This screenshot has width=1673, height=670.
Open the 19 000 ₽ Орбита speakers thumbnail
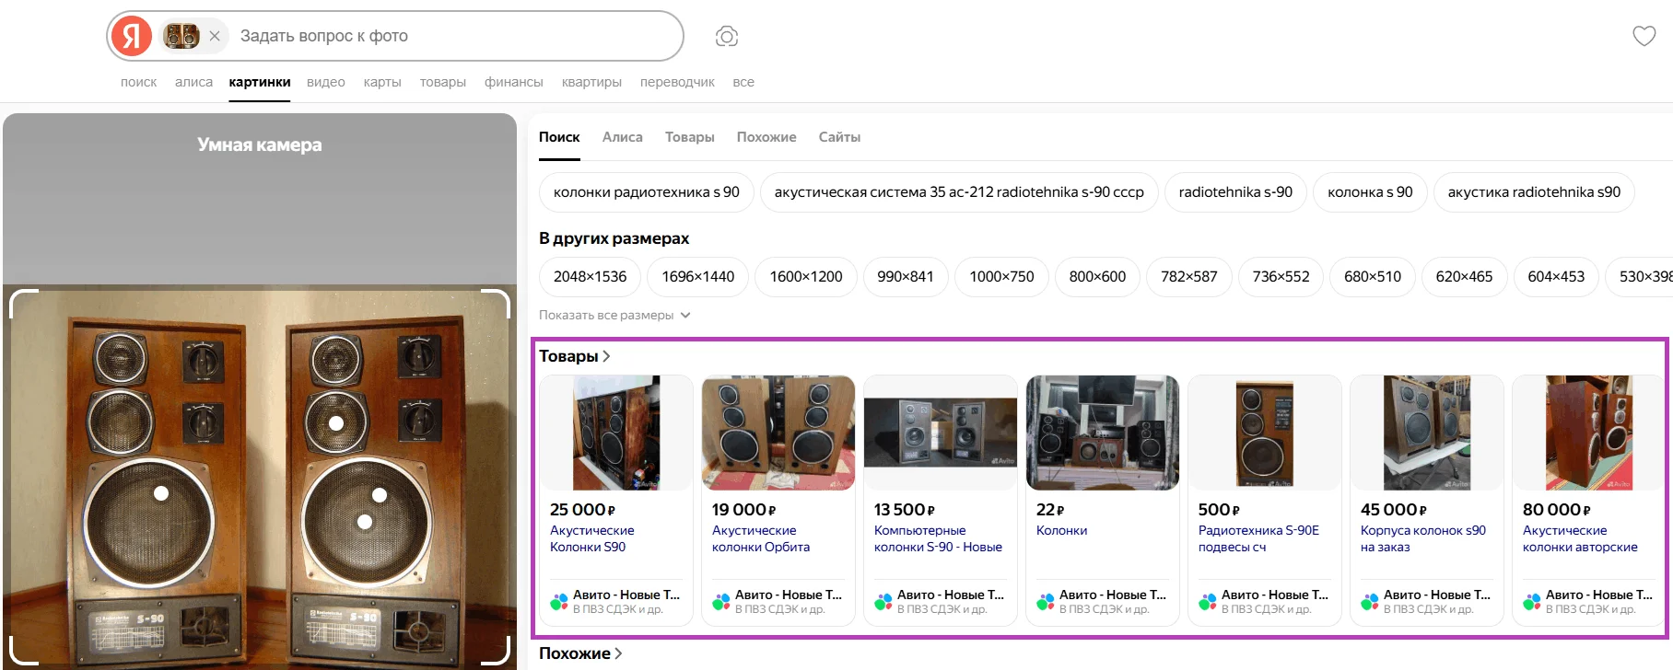[x=778, y=433]
